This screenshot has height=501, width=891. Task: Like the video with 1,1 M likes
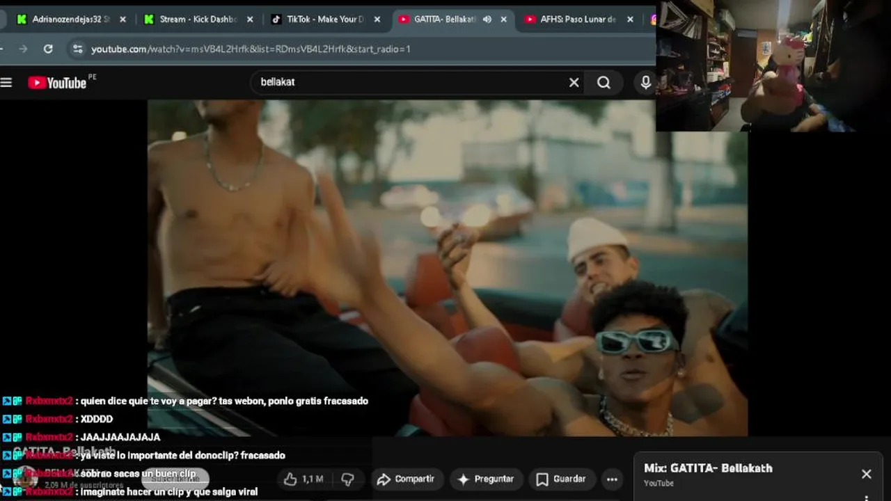point(303,479)
